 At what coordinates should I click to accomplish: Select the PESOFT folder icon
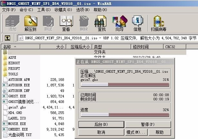5,69
